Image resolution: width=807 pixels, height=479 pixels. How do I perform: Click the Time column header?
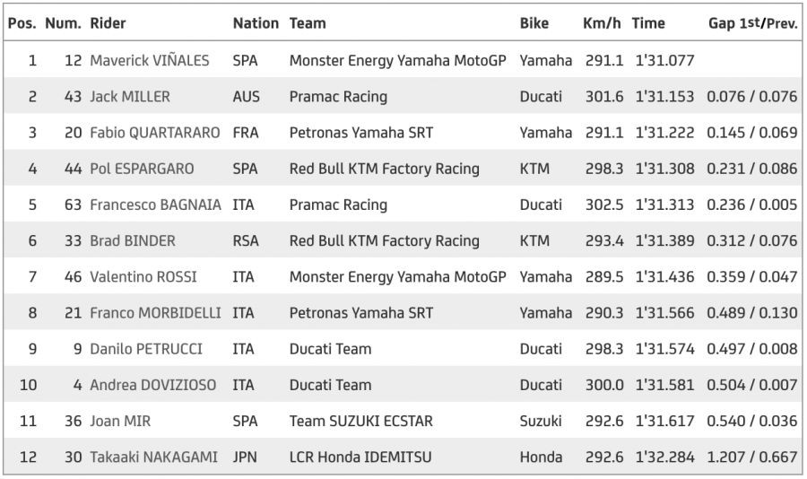[x=648, y=23]
